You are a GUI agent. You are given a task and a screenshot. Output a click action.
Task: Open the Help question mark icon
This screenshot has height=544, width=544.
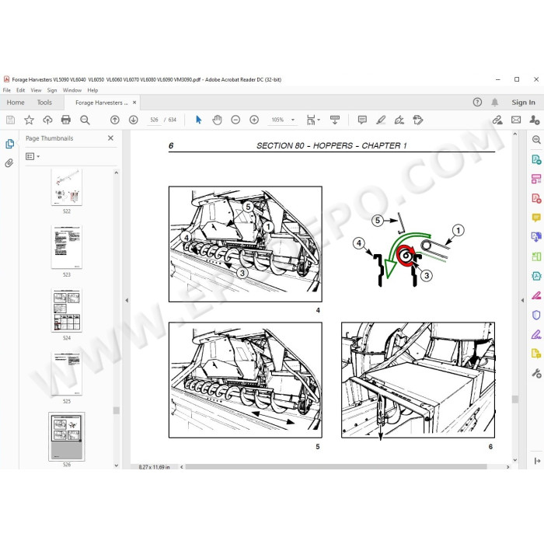point(477,102)
